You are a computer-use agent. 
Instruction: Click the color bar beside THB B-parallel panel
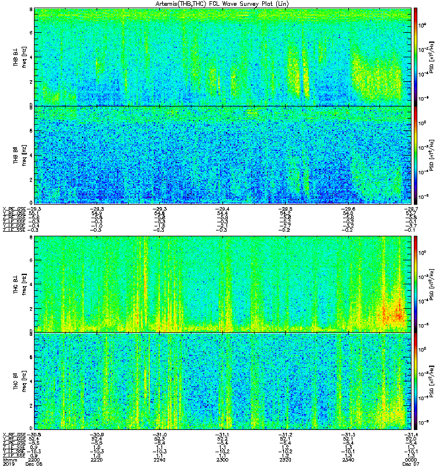pos(416,155)
